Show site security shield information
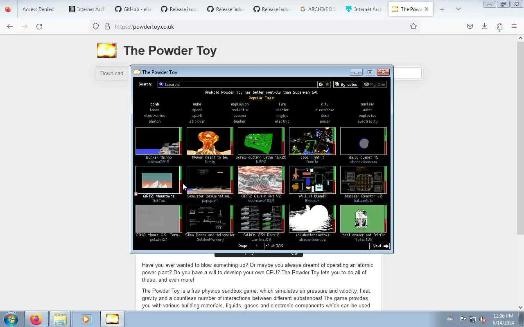The image size is (524, 327). click(x=96, y=26)
